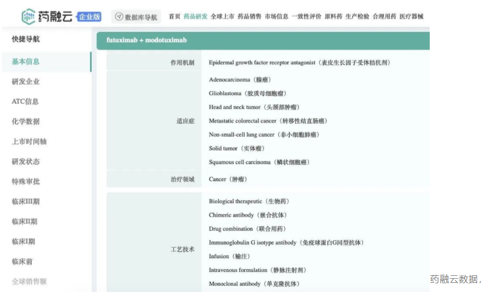The width and height of the screenshot is (489, 293).
Task: Select the 药品研发 menu item
Action: (195, 17)
